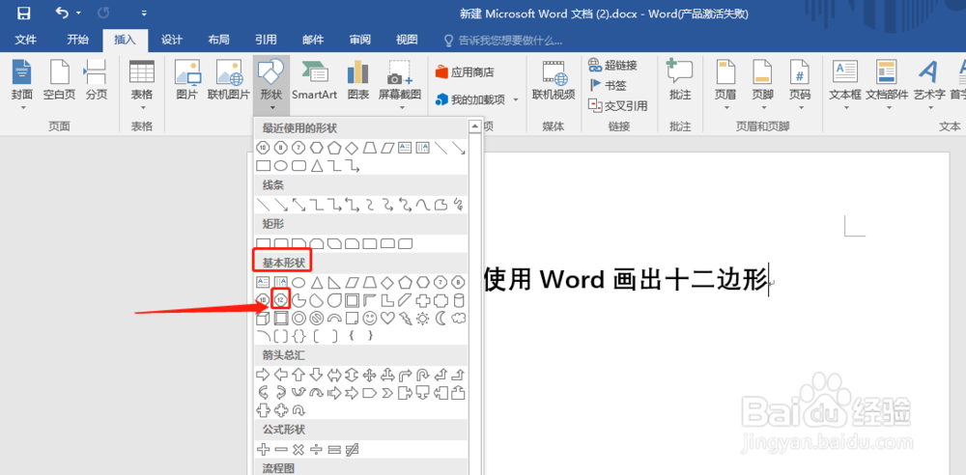
Task: Open the SmartArt button
Action: click(314, 80)
